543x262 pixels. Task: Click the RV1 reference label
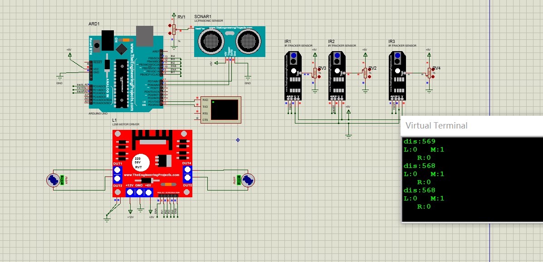[x=181, y=17]
